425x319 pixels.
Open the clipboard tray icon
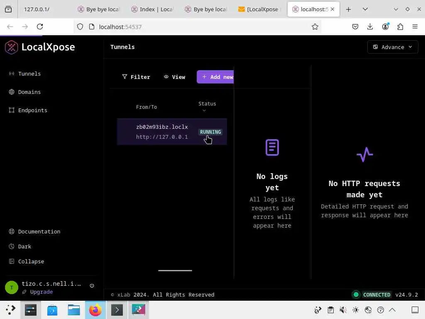[x=331, y=310]
